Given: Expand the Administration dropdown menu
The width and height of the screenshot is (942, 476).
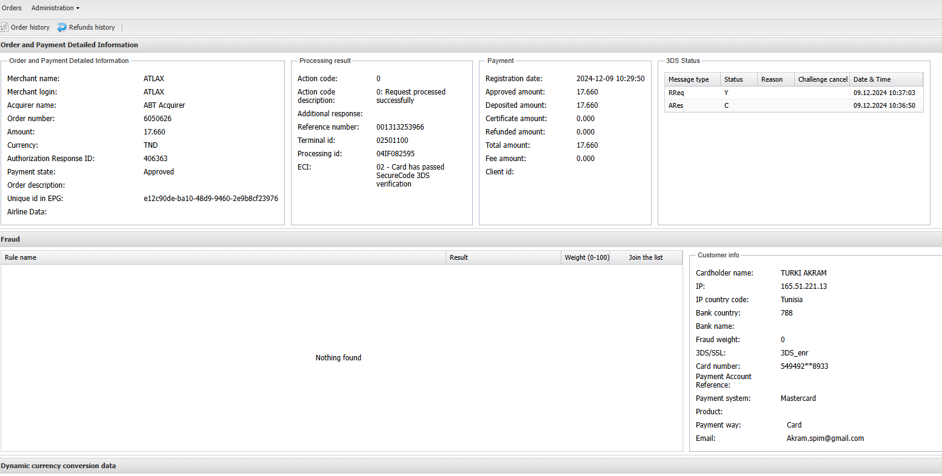Looking at the screenshot, I should point(55,8).
